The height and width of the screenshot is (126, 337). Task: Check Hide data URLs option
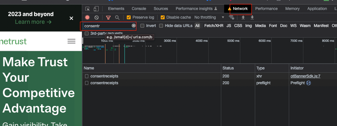(x=161, y=26)
